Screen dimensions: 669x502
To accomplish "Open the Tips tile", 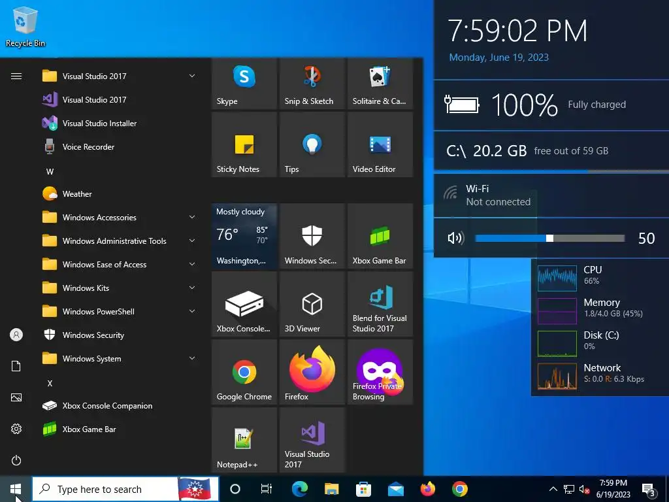I will (x=312, y=144).
